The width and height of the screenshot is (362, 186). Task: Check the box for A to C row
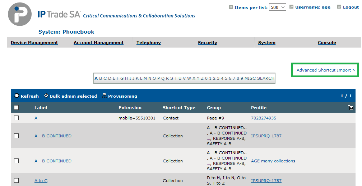point(17,181)
